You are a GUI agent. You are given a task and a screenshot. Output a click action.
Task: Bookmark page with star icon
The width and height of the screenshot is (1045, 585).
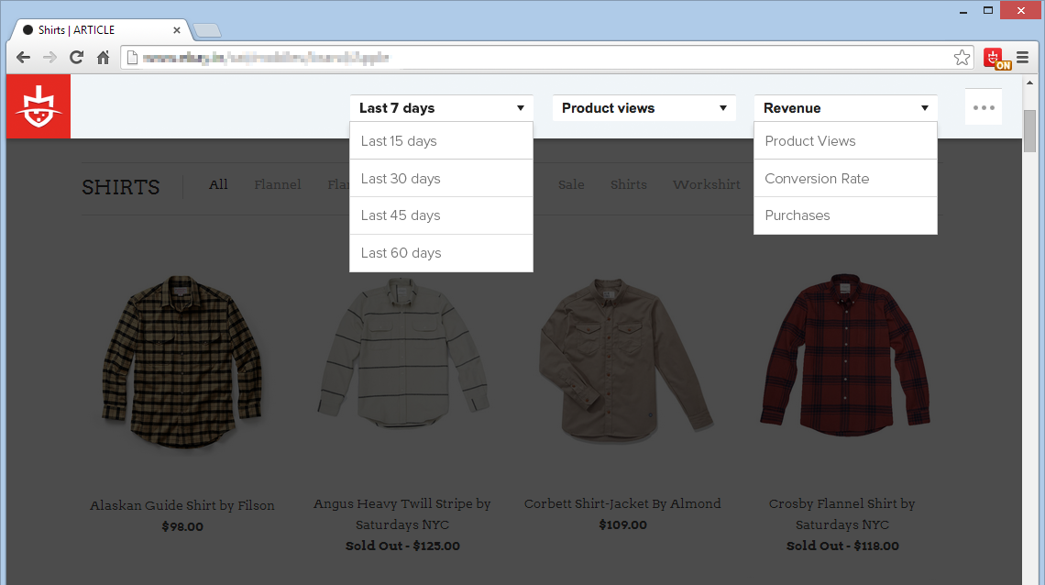click(x=962, y=57)
